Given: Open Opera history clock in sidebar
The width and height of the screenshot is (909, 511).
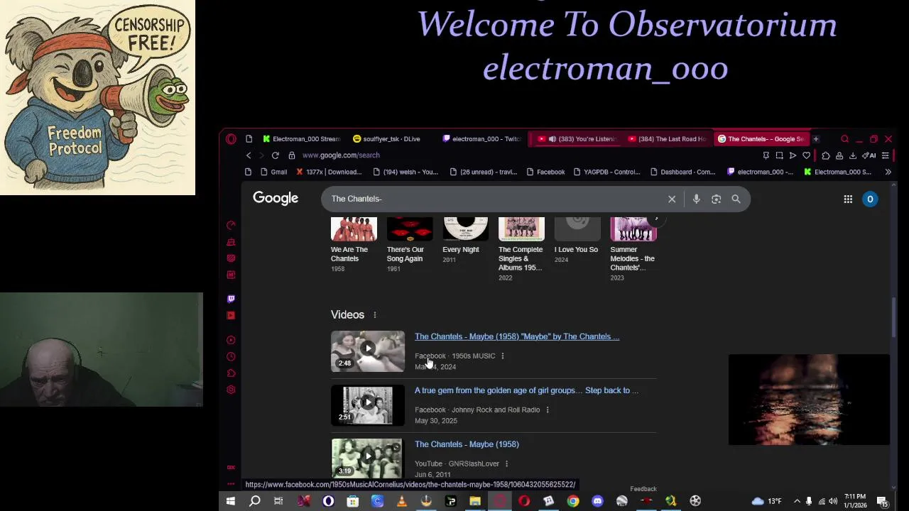Looking at the screenshot, I should (231, 357).
